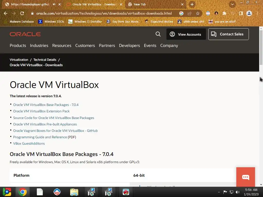Open the red chat bubble widget
263x197 pixels.
246,177
